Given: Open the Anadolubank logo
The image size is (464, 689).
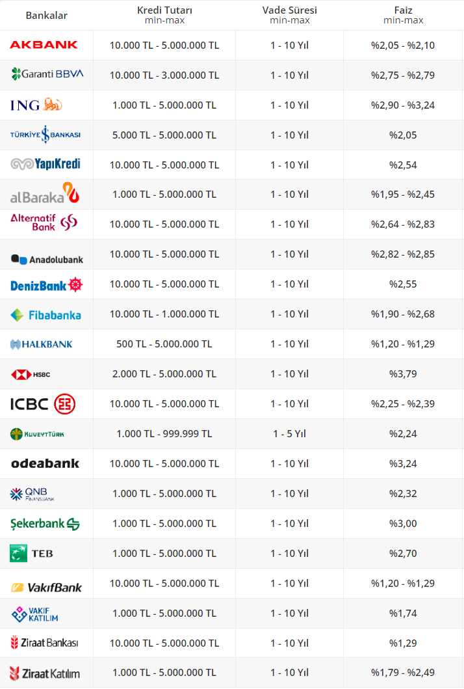Looking at the screenshot, I should pos(47,259).
